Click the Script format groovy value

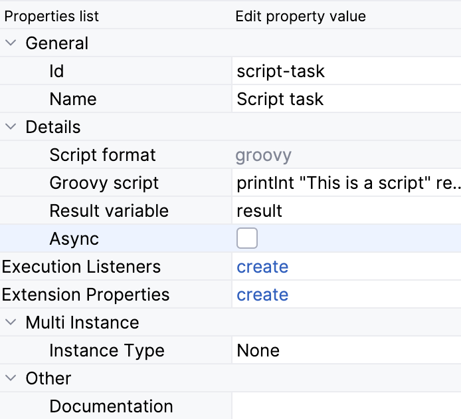click(x=264, y=155)
